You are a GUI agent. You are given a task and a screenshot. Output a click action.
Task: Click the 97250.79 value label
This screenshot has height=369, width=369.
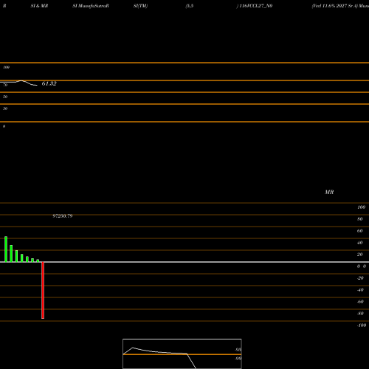click(x=63, y=216)
